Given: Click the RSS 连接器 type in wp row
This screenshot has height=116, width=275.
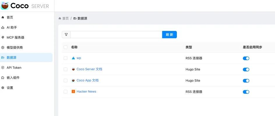Looking at the screenshot, I should [x=194, y=58].
